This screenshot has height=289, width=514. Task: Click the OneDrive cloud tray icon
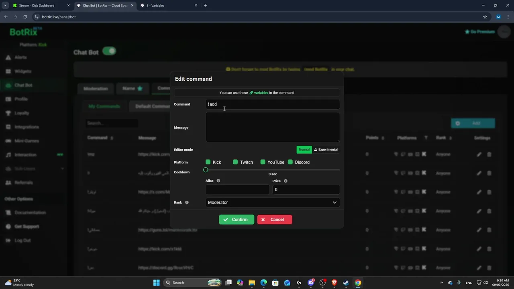(450, 283)
